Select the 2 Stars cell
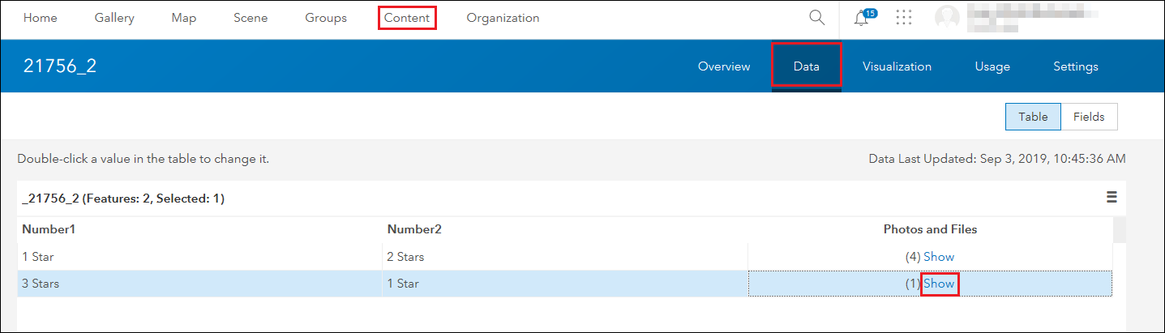Screen dimensions: 1165x333 (405, 257)
